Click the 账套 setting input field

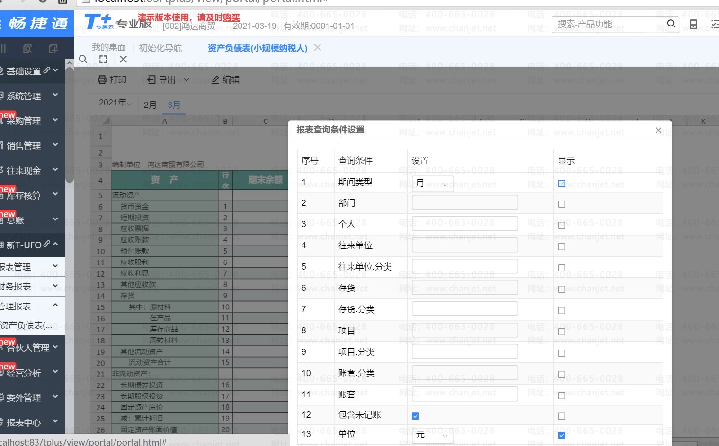tap(465, 394)
